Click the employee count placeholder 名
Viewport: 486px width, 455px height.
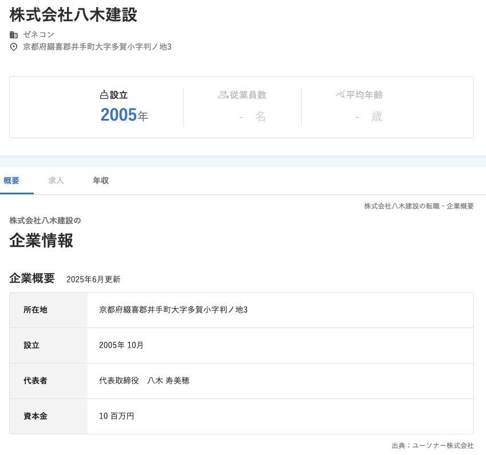[x=260, y=117]
